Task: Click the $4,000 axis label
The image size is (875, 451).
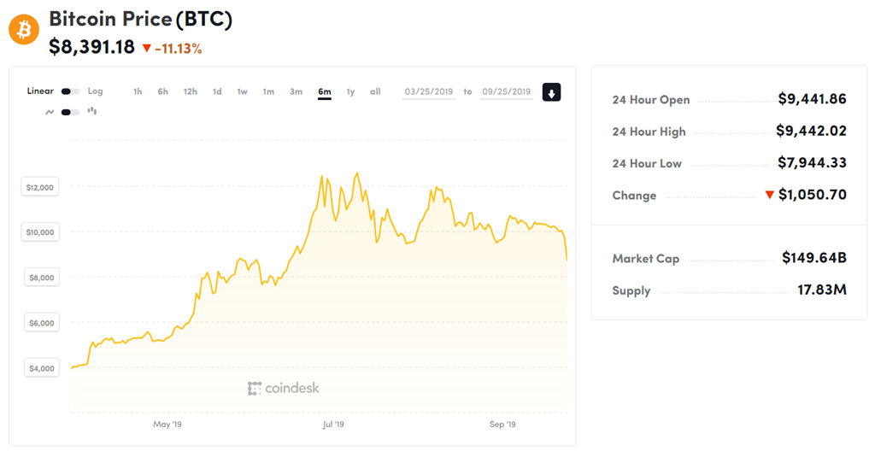Action: point(42,368)
